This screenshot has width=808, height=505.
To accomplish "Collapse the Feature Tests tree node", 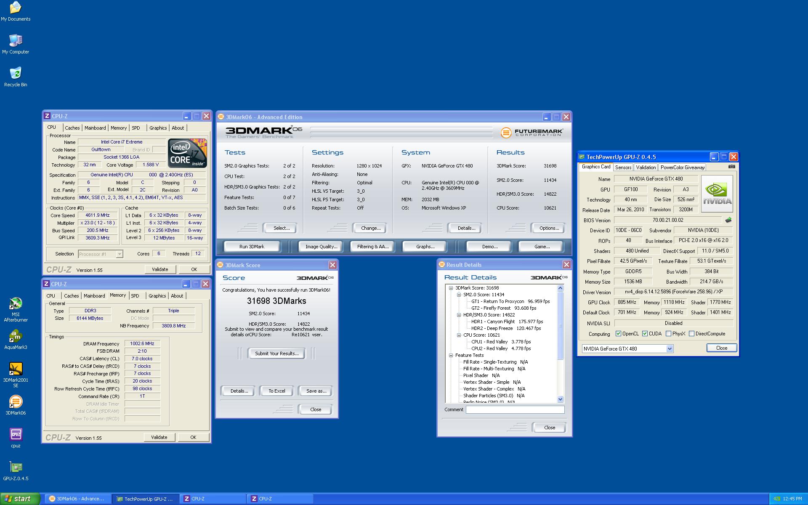I will [451, 356].
